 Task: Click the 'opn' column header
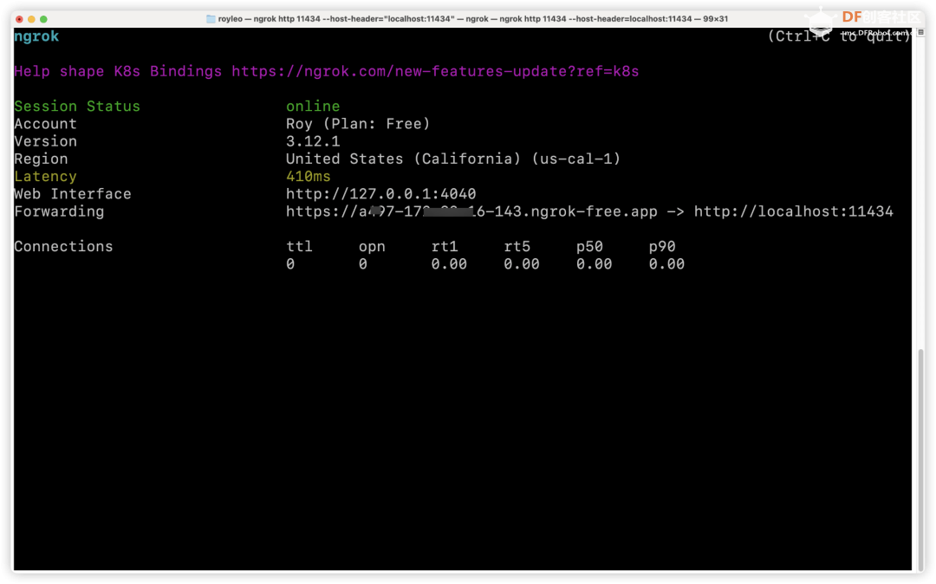[372, 247]
